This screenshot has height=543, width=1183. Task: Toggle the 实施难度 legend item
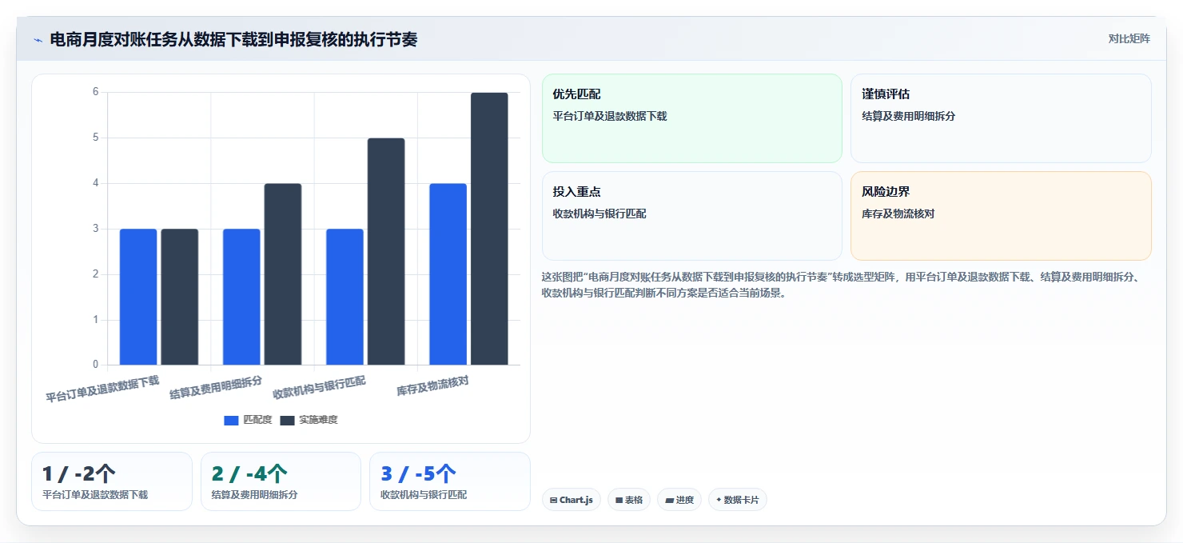coord(309,420)
